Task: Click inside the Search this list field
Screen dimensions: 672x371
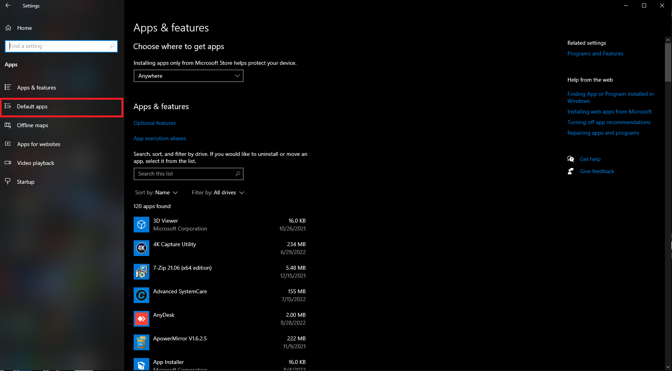Action: point(185,174)
